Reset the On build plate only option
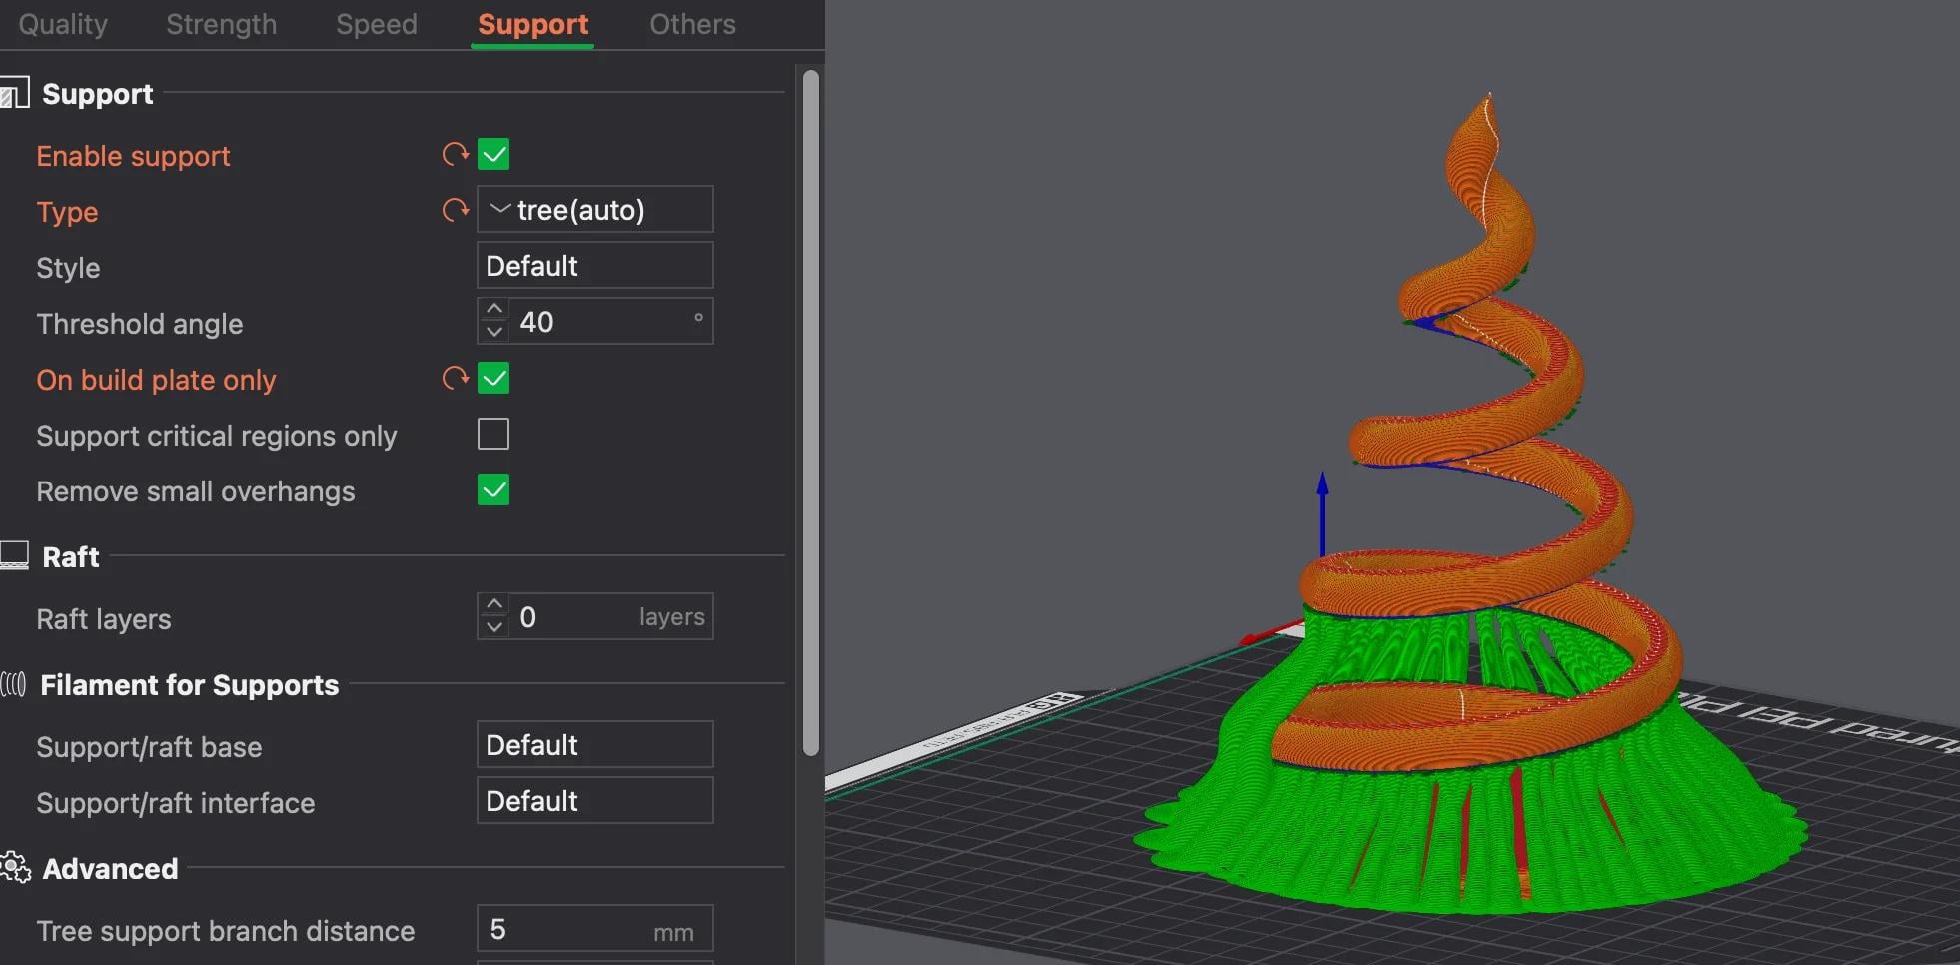This screenshot has height=965, width=1960. point(456,379)
